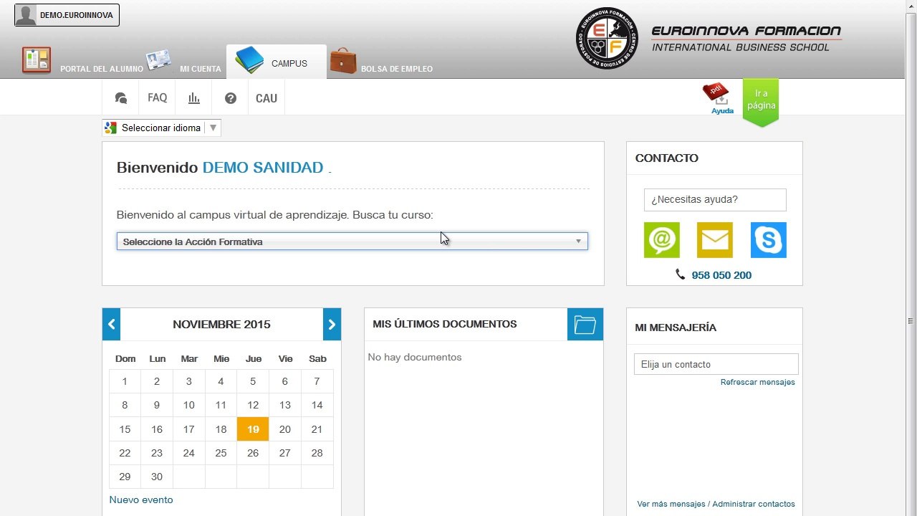Click the phone number 958 050 200
Viewport: 917px width, 516px height.
(721, 275)
